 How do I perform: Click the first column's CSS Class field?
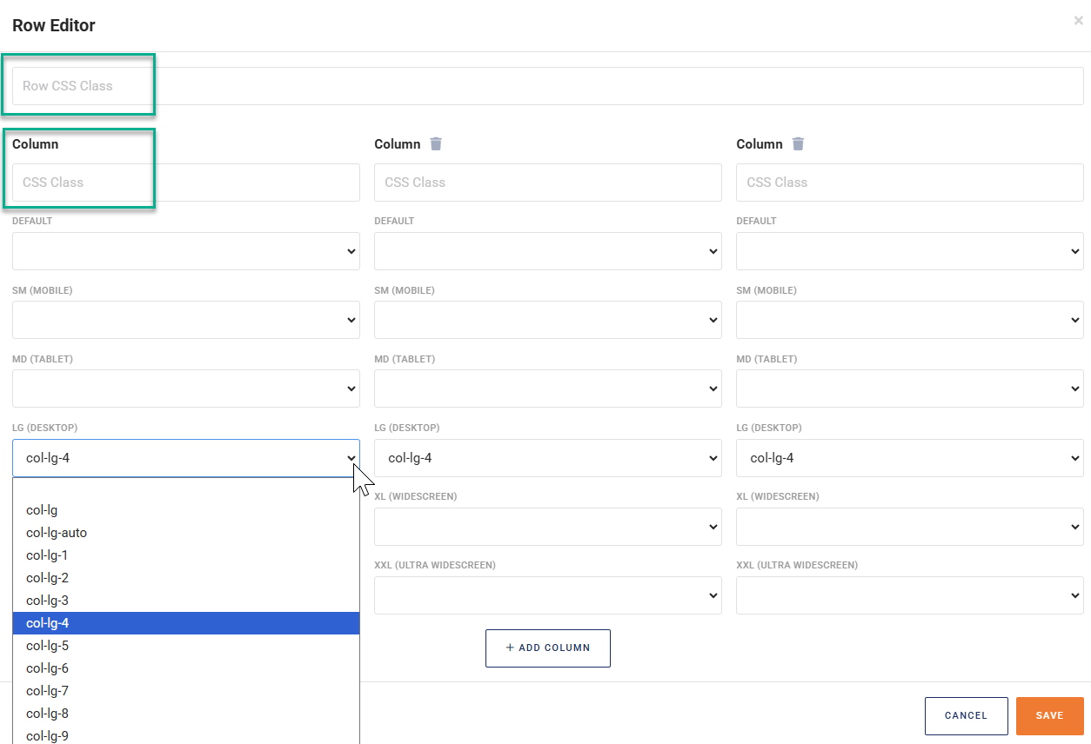tap(185, 183)
